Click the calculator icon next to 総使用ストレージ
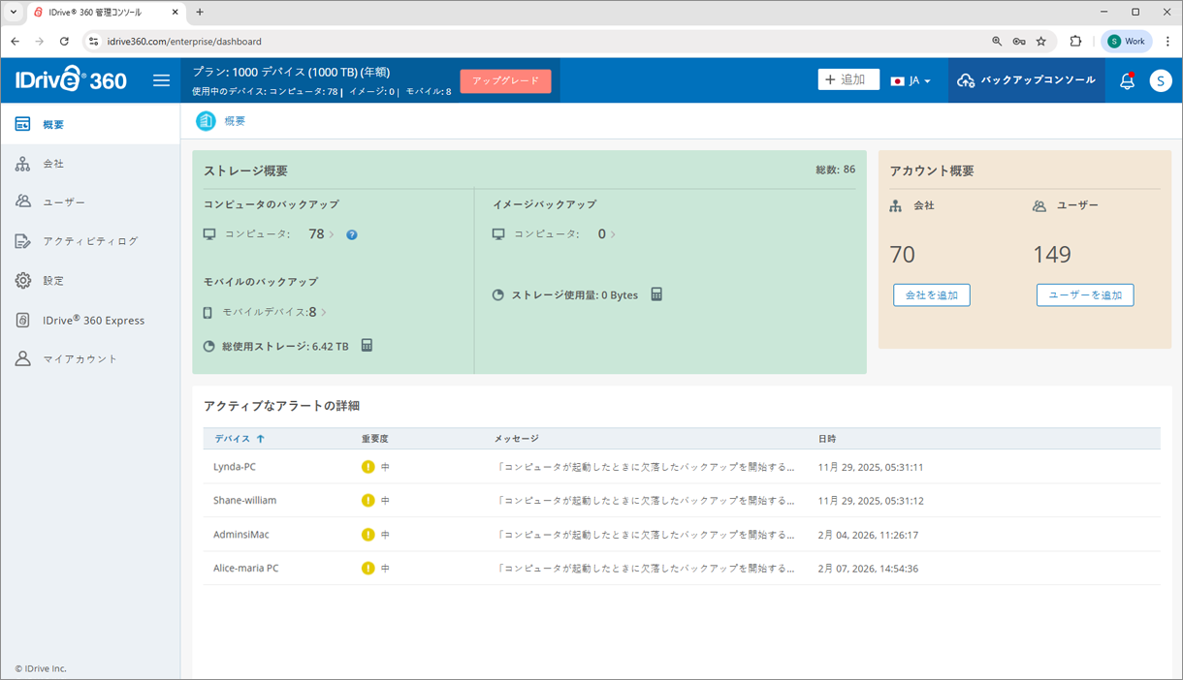The image size is (1183, 680). click(367, 345)
